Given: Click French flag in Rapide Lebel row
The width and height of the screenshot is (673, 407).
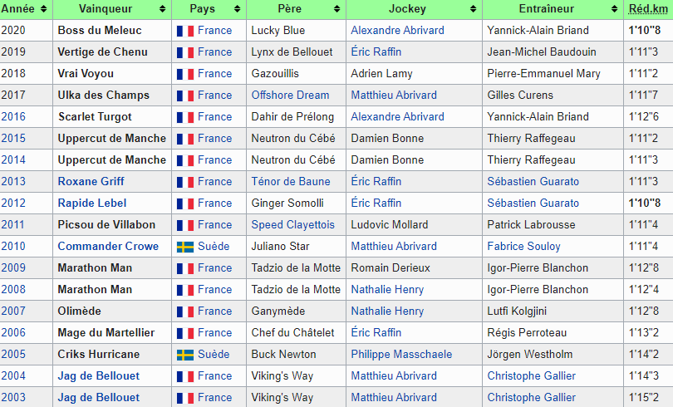Looking at the screenshot, I should [185, 203].
